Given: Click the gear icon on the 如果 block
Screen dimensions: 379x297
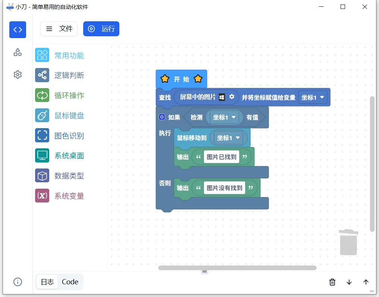Looking at the screenshot, I should tap(162, 117).
